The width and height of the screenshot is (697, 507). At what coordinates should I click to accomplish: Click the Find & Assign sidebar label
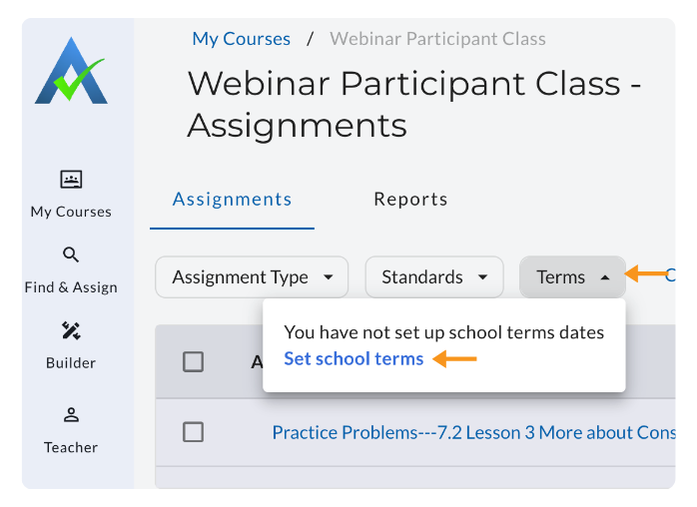71,287
